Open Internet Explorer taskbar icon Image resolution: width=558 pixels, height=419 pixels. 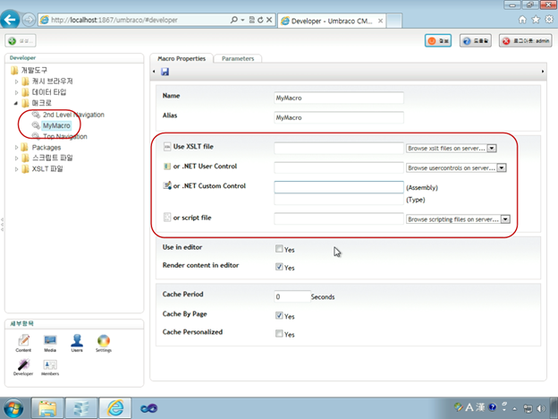point(115,408)
